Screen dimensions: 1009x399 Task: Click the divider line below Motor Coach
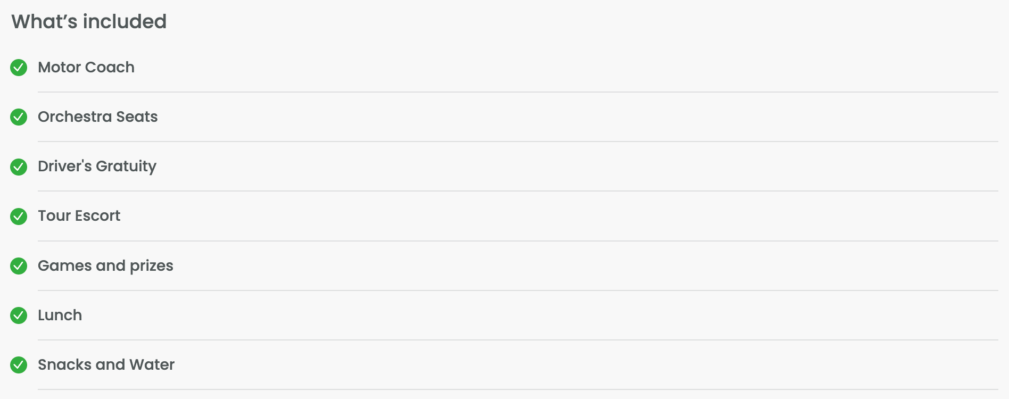(517, 92)
